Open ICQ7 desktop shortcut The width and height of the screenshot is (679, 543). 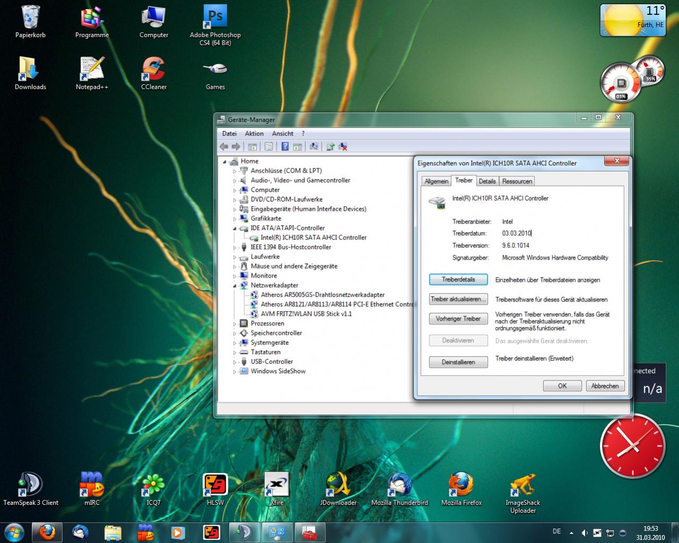[x=153, y=489]
